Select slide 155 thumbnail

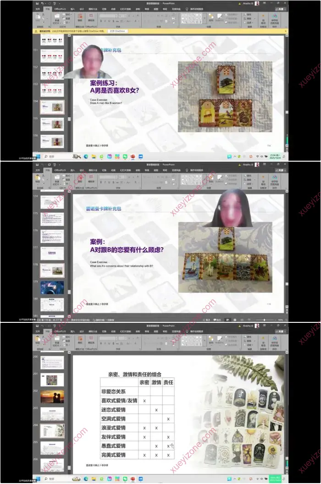pos(52,124)
